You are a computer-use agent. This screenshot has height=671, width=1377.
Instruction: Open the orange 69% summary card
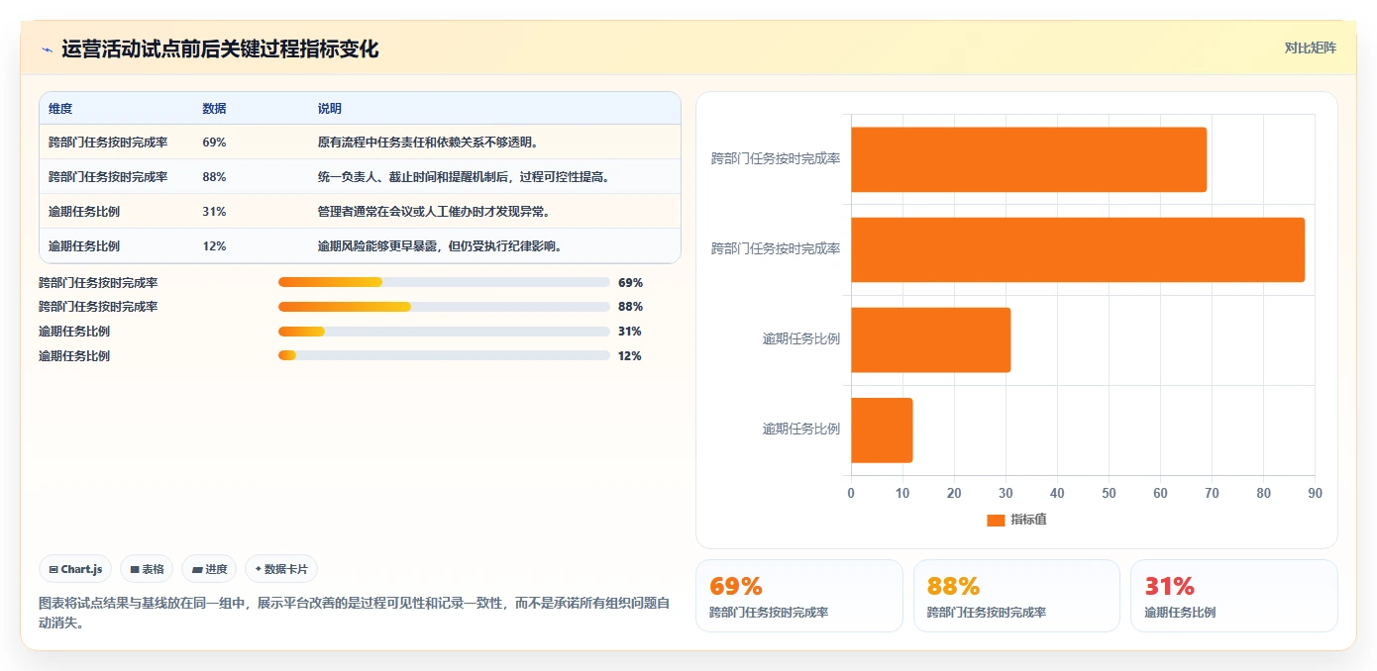(x=799, y=596)
